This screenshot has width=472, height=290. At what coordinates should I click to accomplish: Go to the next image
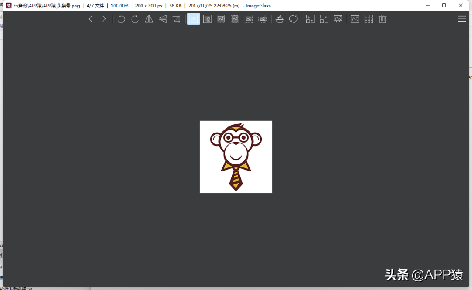coord(104,19)
